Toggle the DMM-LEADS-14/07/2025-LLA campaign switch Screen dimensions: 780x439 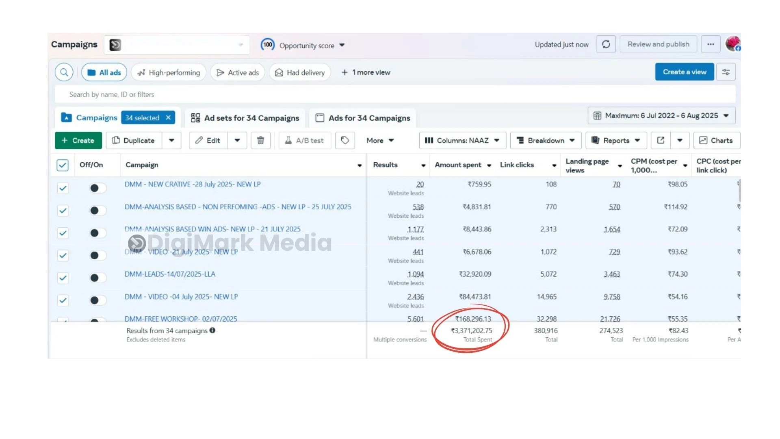(x=97, y=278)
